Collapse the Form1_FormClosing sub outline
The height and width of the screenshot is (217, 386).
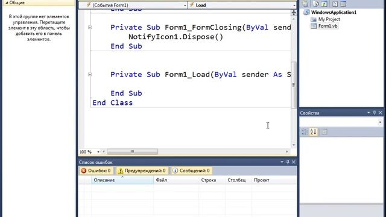pos(90,27)
